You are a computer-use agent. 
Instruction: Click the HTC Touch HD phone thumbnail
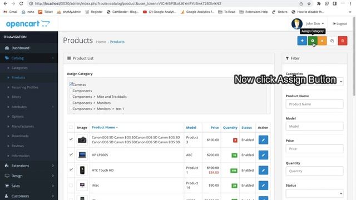(82, 171)
